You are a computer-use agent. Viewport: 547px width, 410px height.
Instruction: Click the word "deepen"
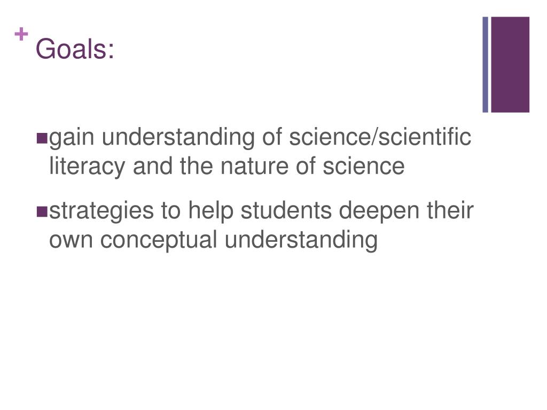(x=379, y=211)
